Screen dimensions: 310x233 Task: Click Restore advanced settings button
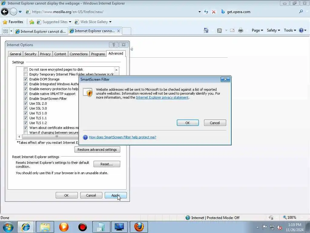(x=97, y=150)
